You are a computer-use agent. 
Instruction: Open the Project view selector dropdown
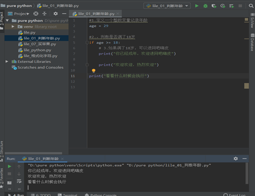click(x=19, y=14)
